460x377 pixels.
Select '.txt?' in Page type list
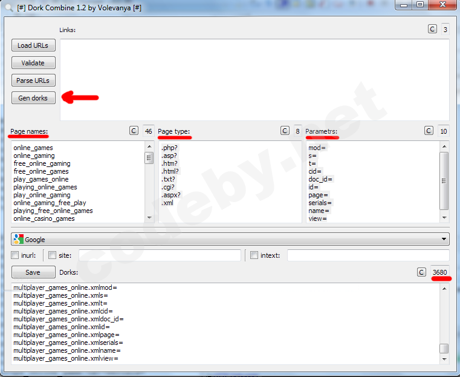click(168, 179)
